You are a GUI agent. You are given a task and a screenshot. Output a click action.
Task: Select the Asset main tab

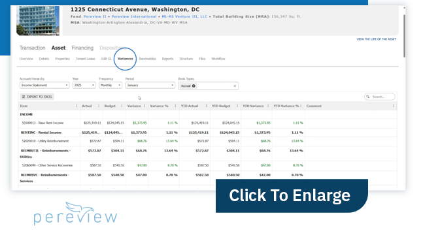click(59, 48)
